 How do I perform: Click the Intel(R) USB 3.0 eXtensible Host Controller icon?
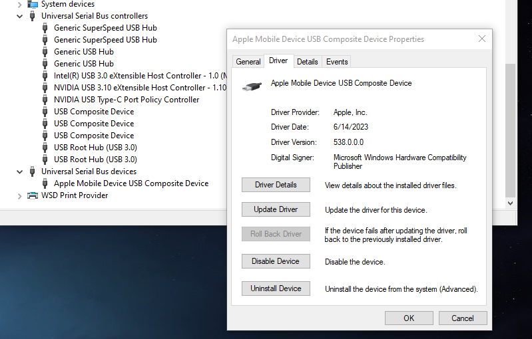tap(45, 76)
